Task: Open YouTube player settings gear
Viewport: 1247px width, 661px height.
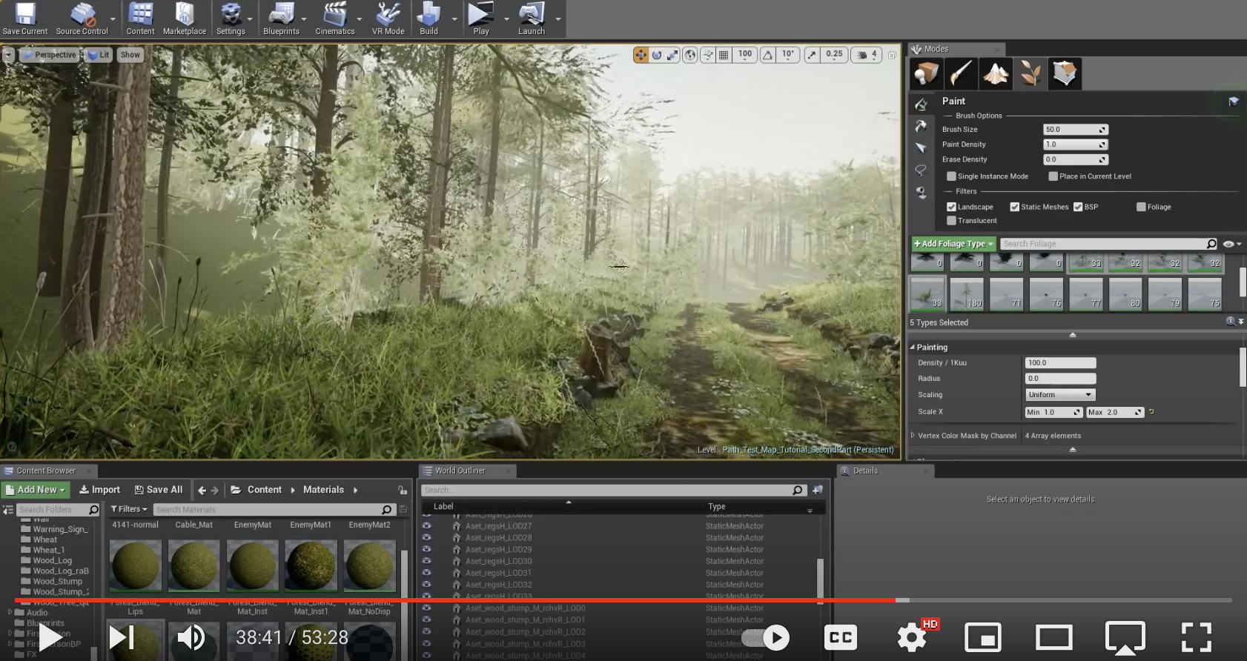Action: click(911, 637)
